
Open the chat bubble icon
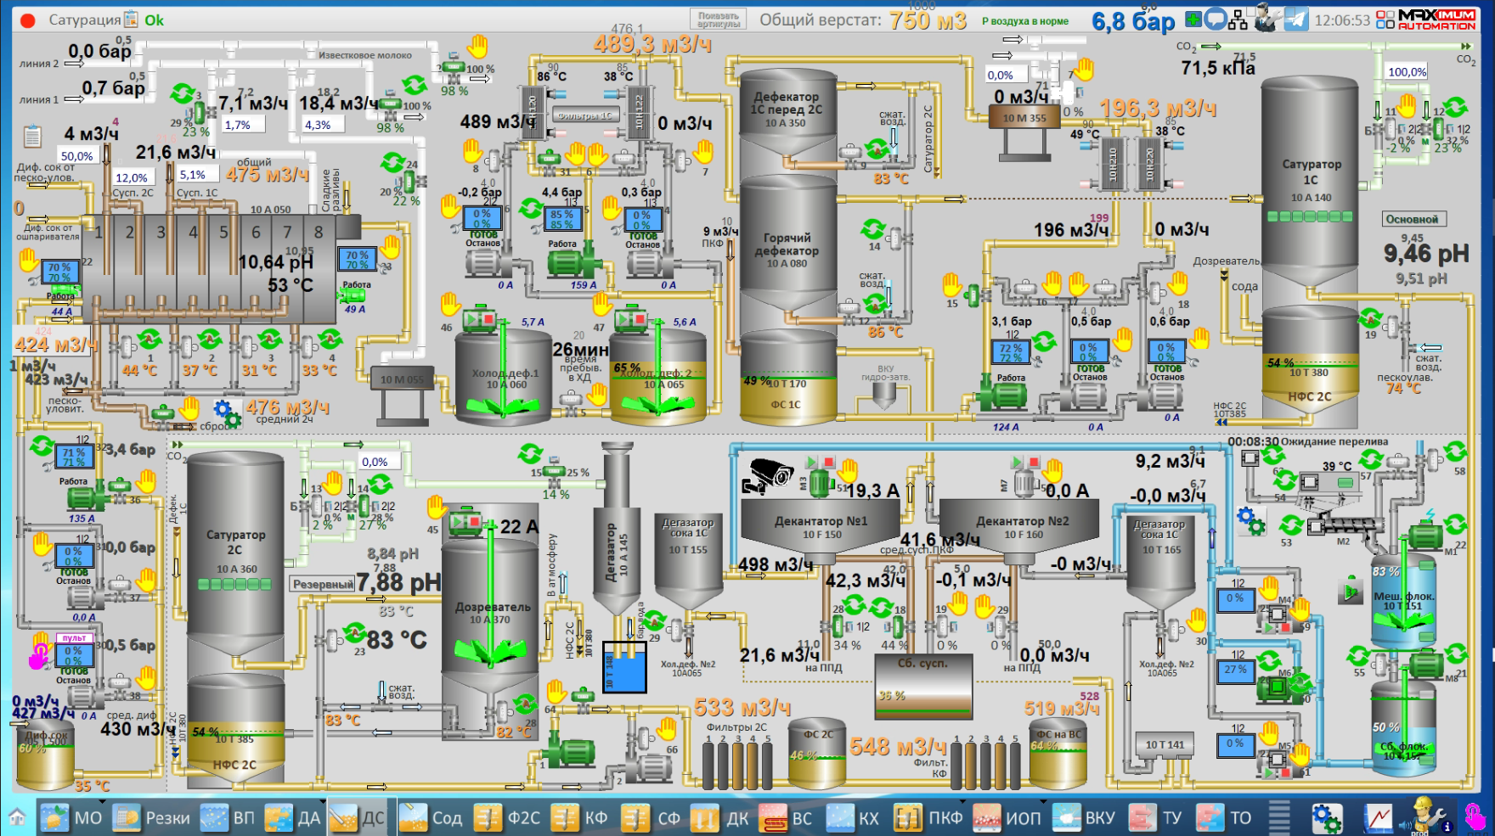coord(1216,20)
